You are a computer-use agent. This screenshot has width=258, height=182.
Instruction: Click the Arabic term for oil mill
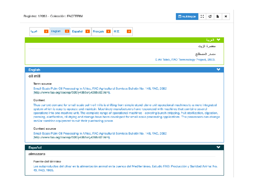click(x=207, y=46)
